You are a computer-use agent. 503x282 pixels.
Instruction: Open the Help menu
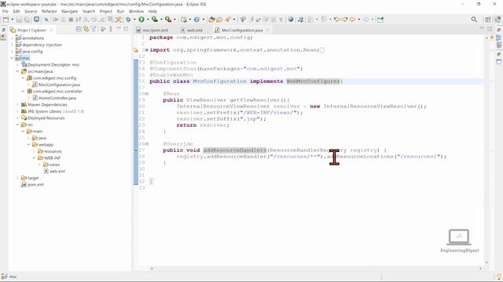pyautogui.click(x=152, y=11)
